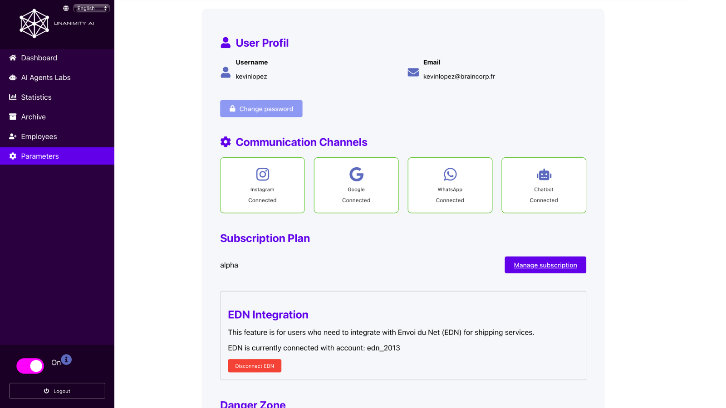Click the email envelope icon
726x408 pixels.
pos(412,72)
